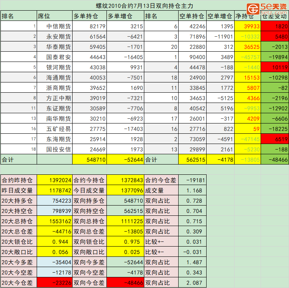
Task: Select net position cell -47145
Action: [x=247, y=139]
